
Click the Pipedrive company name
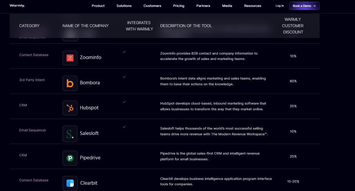tap(90, 158)
